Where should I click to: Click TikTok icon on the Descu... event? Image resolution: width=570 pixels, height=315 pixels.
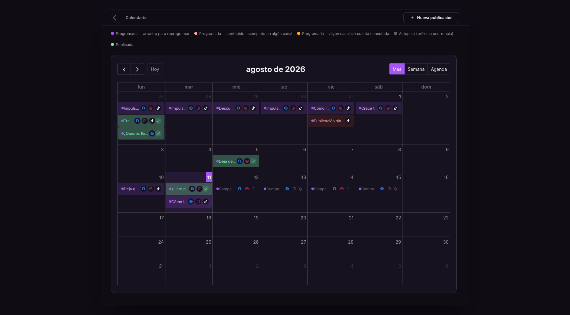tap(253, 108)
